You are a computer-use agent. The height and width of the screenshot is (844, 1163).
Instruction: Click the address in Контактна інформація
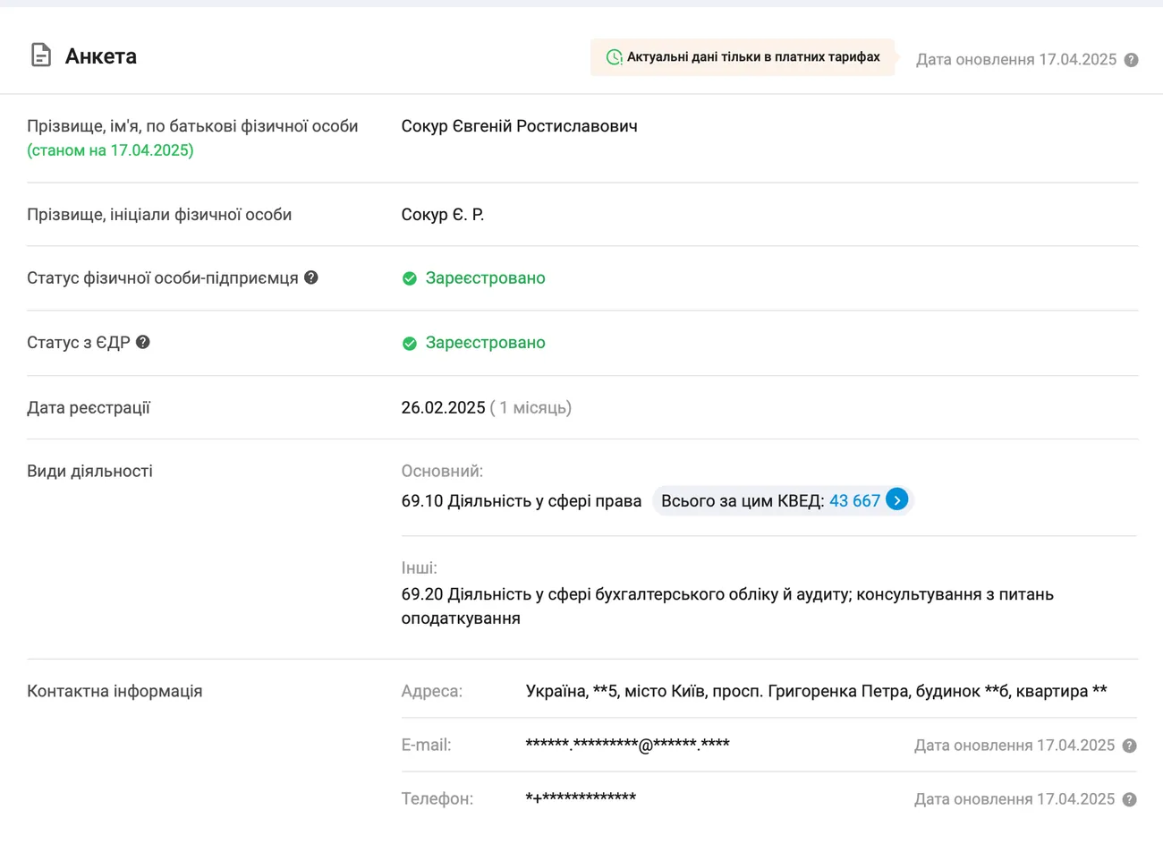pos(816,691)
